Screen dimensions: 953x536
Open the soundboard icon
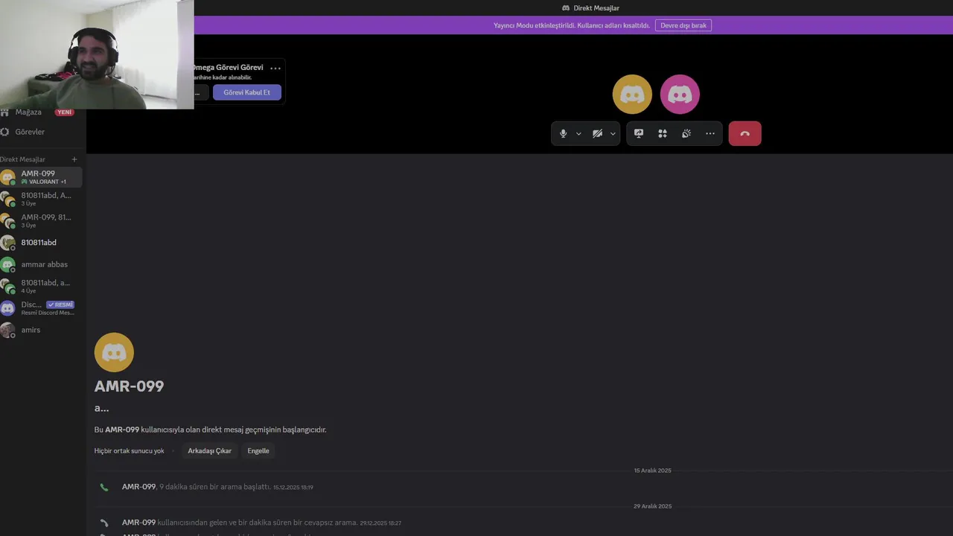point(686,133)
